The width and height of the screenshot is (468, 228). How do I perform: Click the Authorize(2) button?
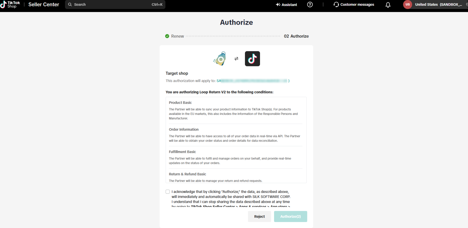coord(290,216)
